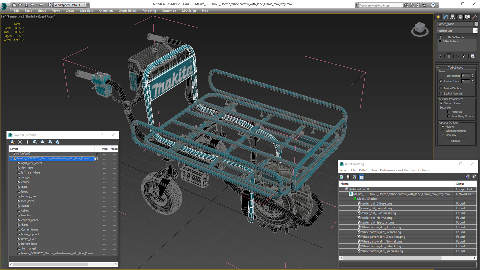Click the binoculars search icon

click(x=406, y=5)
